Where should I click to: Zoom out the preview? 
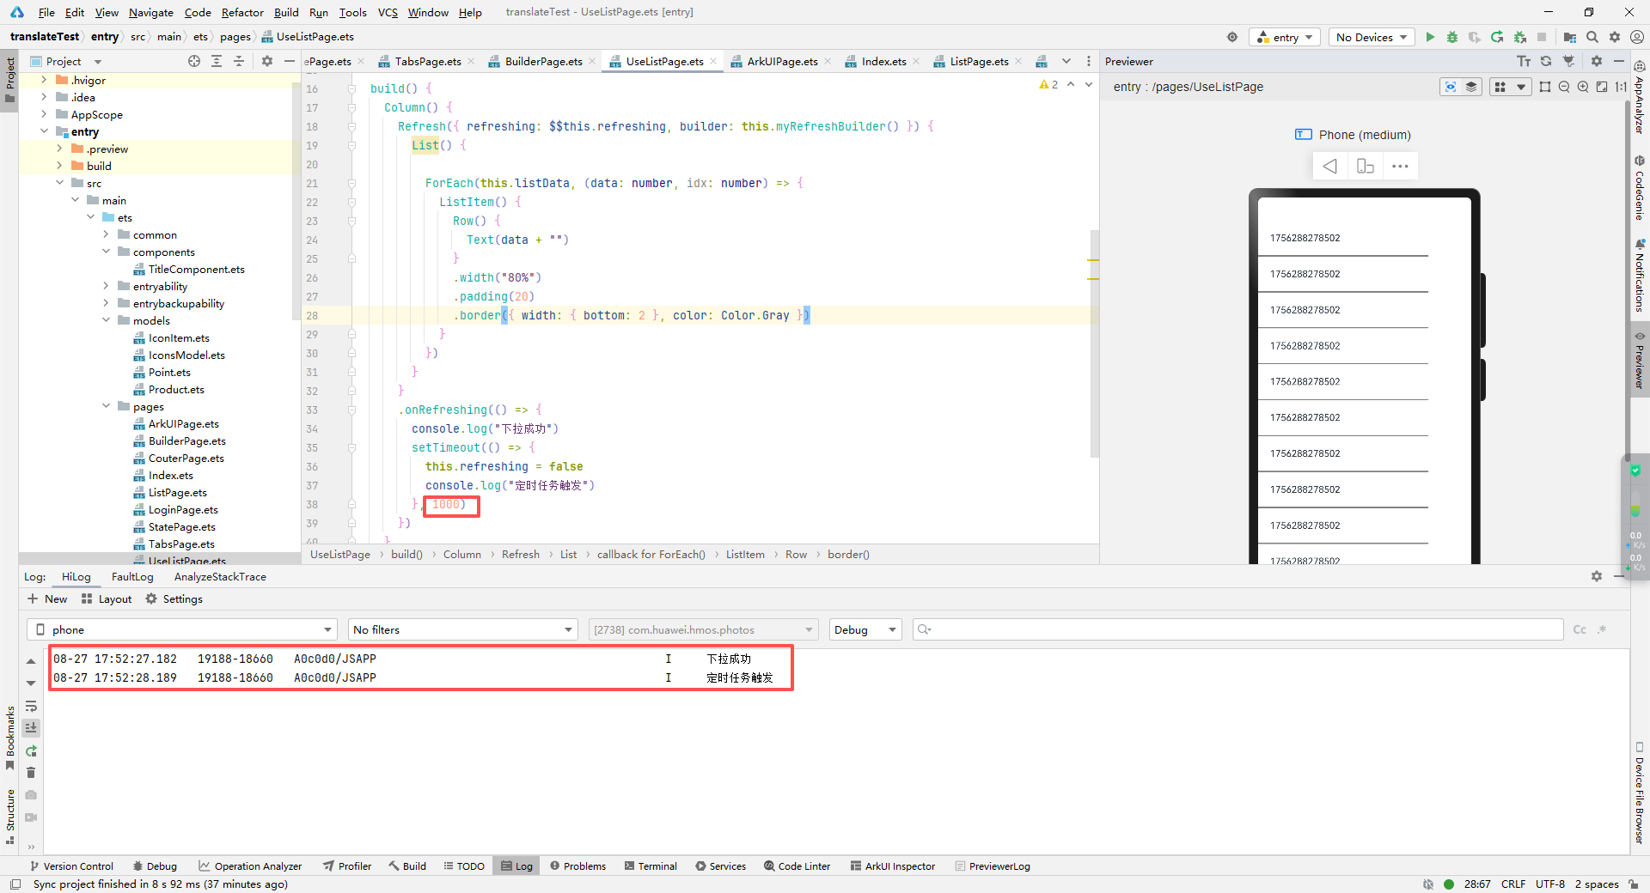1564,87
